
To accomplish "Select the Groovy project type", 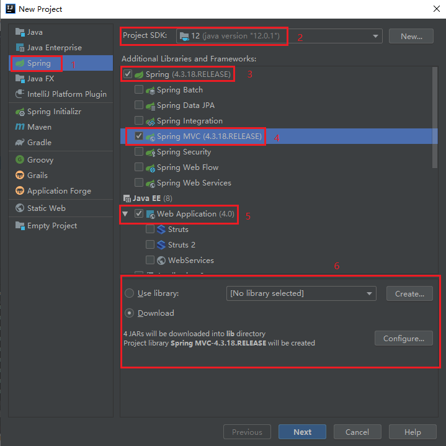I will (x=61, y=159).
